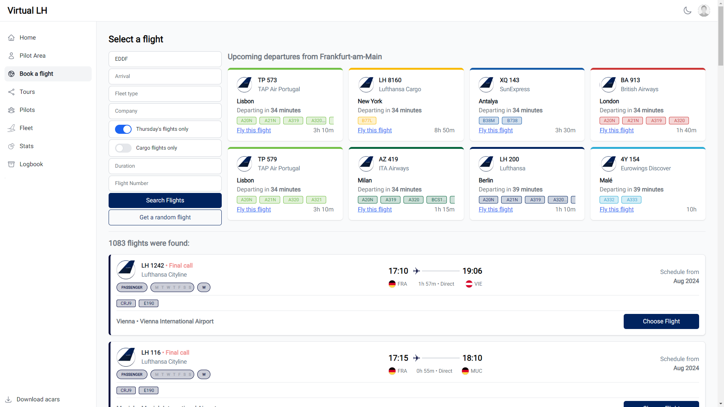Image resolution: width=724 pixels, height=407 pixels.
Task: Open Duration selector field
Action: (165, 166)
